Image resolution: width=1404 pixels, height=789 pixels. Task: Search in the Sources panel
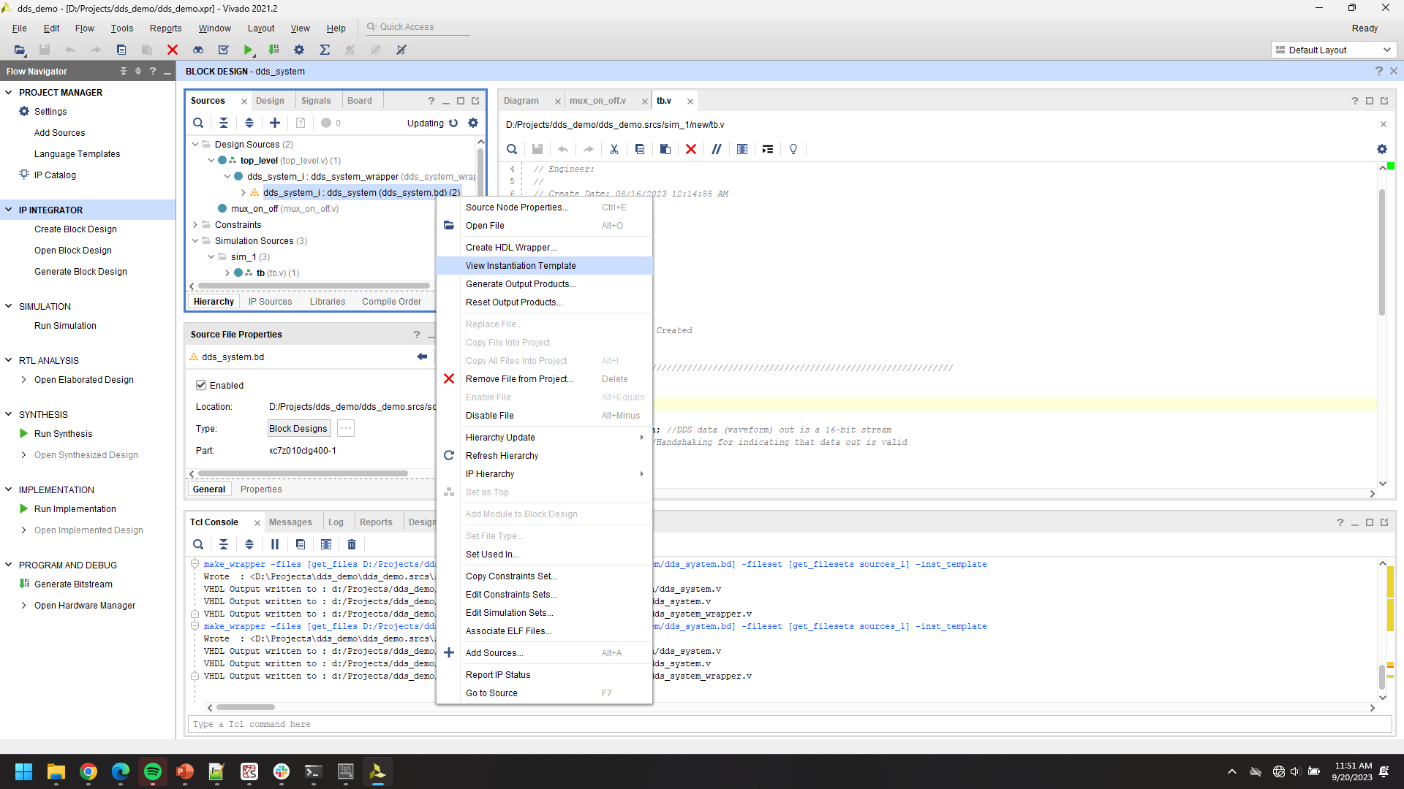point(198,123)
